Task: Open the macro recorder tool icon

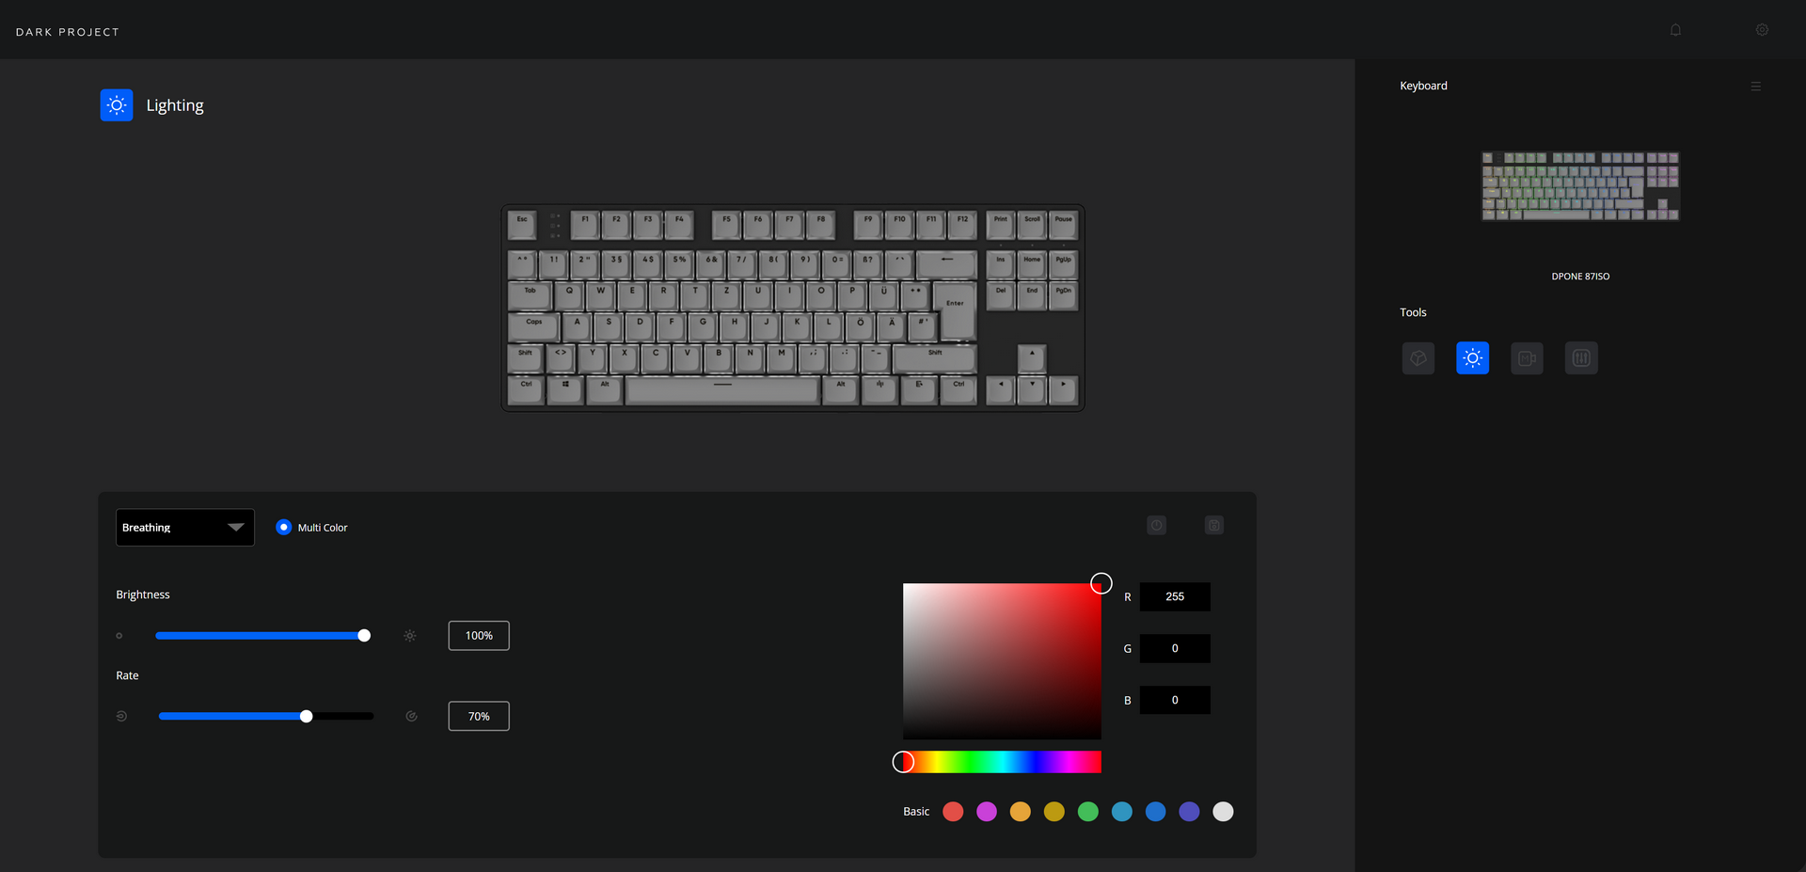Action: pos(1527,357)
